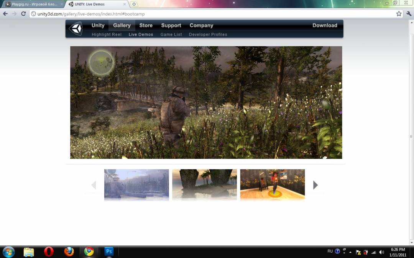
Task: Open the Support menu item
Action: 171,26
